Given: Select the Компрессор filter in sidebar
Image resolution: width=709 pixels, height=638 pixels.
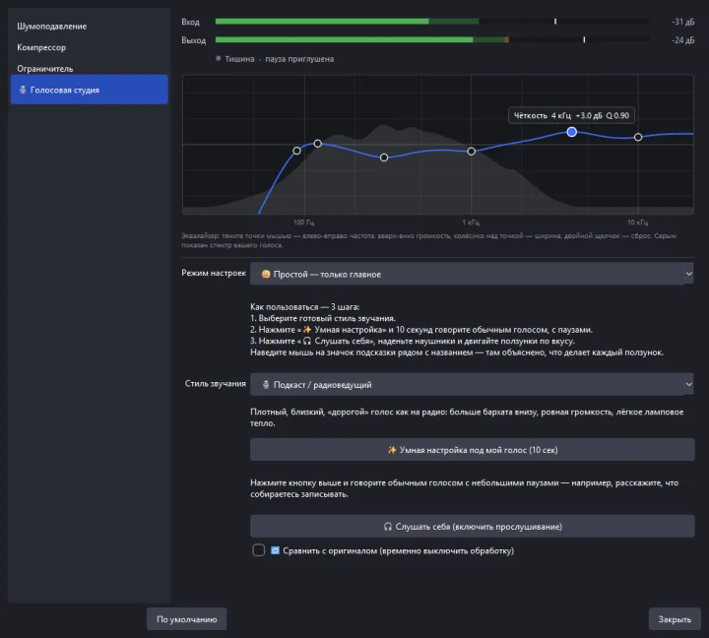Looking at the screenshot, I should pyautogui.click(x=41, y=47).
